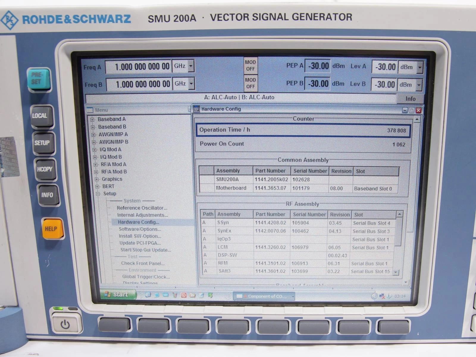Click the Lev A level field
Image resolution: width=476 pixels, height=357 pixels.
click(385, 67)
